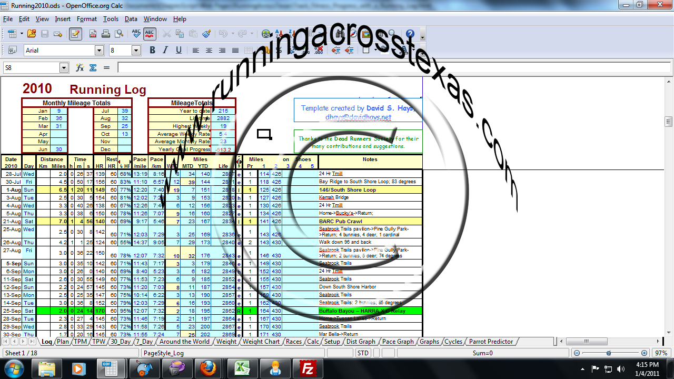Open the Data menu
The height and width of the screenshot is (379, 674).
[x=130, y=18]
